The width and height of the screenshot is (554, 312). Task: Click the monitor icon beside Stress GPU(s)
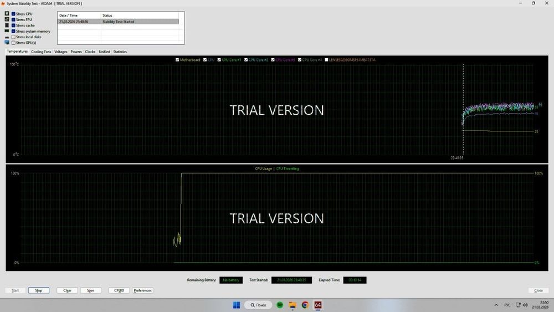coord(7,43)
